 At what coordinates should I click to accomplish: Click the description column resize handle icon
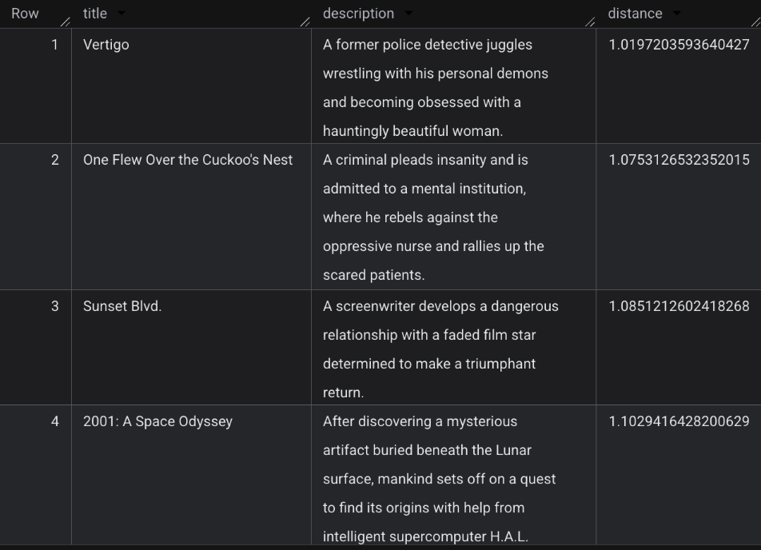click(x=592, y=22)
